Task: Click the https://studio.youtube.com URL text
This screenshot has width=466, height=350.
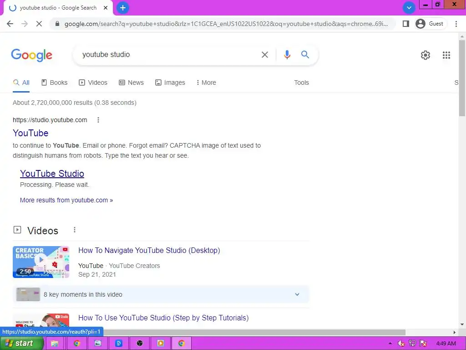Action: point(50,120)
